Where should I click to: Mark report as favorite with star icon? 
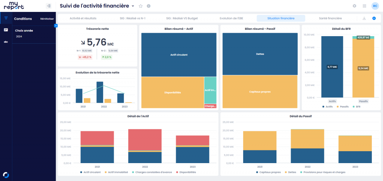pyautogui.click(x=141, y=6)
